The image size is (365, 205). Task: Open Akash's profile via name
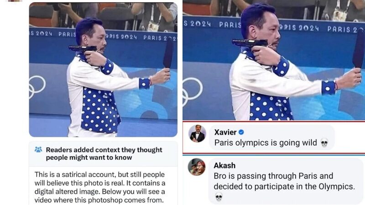224,165
